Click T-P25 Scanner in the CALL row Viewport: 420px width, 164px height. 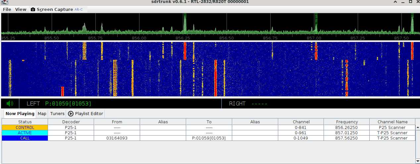tap(393, 138)
